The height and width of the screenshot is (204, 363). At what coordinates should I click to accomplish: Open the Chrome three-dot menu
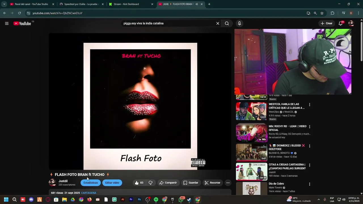358,13
